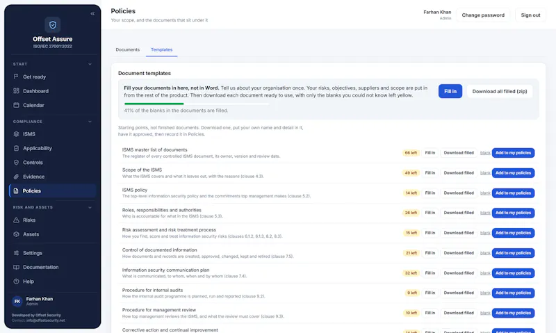This screenshot has width=556, height=333.
Task: Fill in Control of documented information
Action: [x=430, y=253]
